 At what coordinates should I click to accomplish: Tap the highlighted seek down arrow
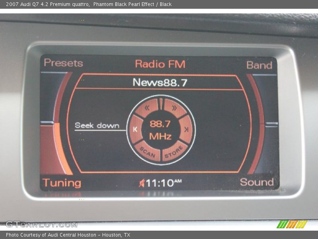coord(136,129)
